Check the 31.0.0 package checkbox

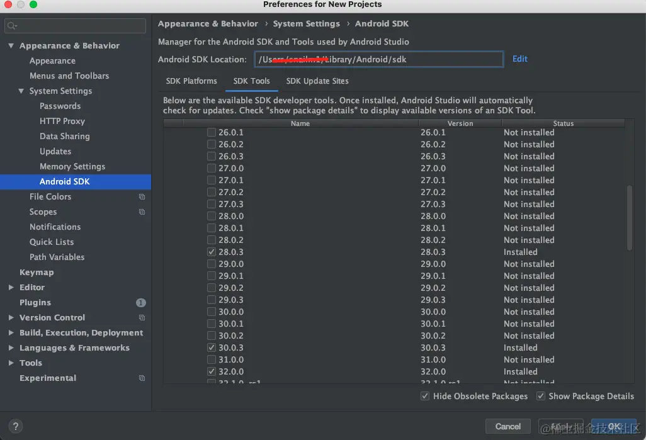tap(212, 359)
